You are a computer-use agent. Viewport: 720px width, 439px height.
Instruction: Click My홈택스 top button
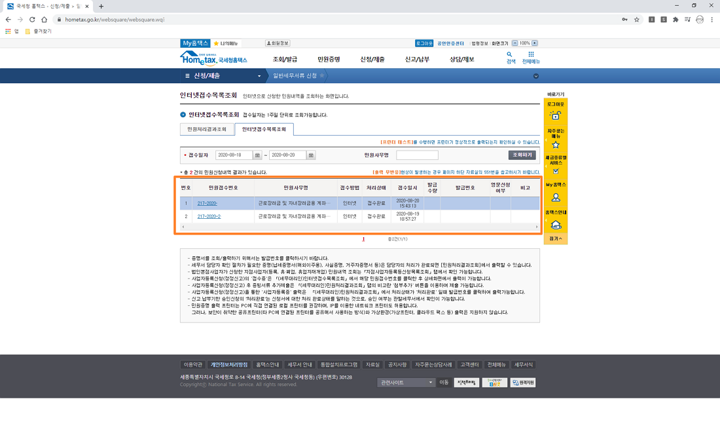click(196, 43)
